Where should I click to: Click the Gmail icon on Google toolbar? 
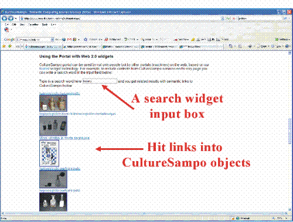point(69,39)
